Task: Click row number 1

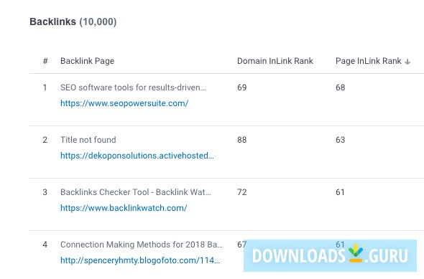Action: click(45, 88)
